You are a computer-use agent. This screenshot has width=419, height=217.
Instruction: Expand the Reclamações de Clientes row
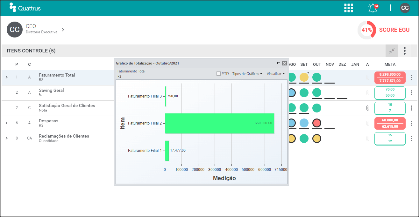click(6, 138)
